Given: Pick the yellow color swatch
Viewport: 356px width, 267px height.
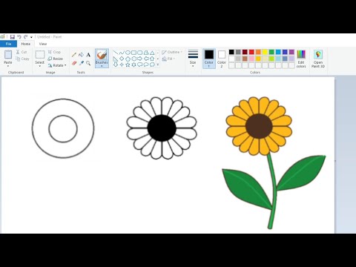Looking at the screenshot, I should [265, 52].
